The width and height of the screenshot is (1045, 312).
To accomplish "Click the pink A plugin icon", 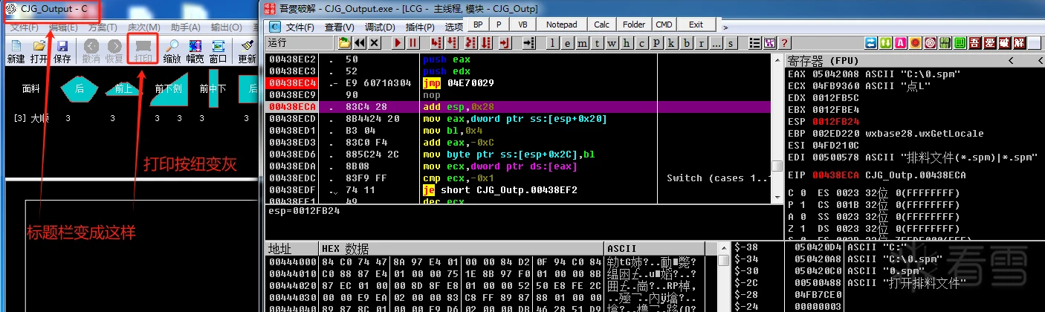I will point(901,42).
